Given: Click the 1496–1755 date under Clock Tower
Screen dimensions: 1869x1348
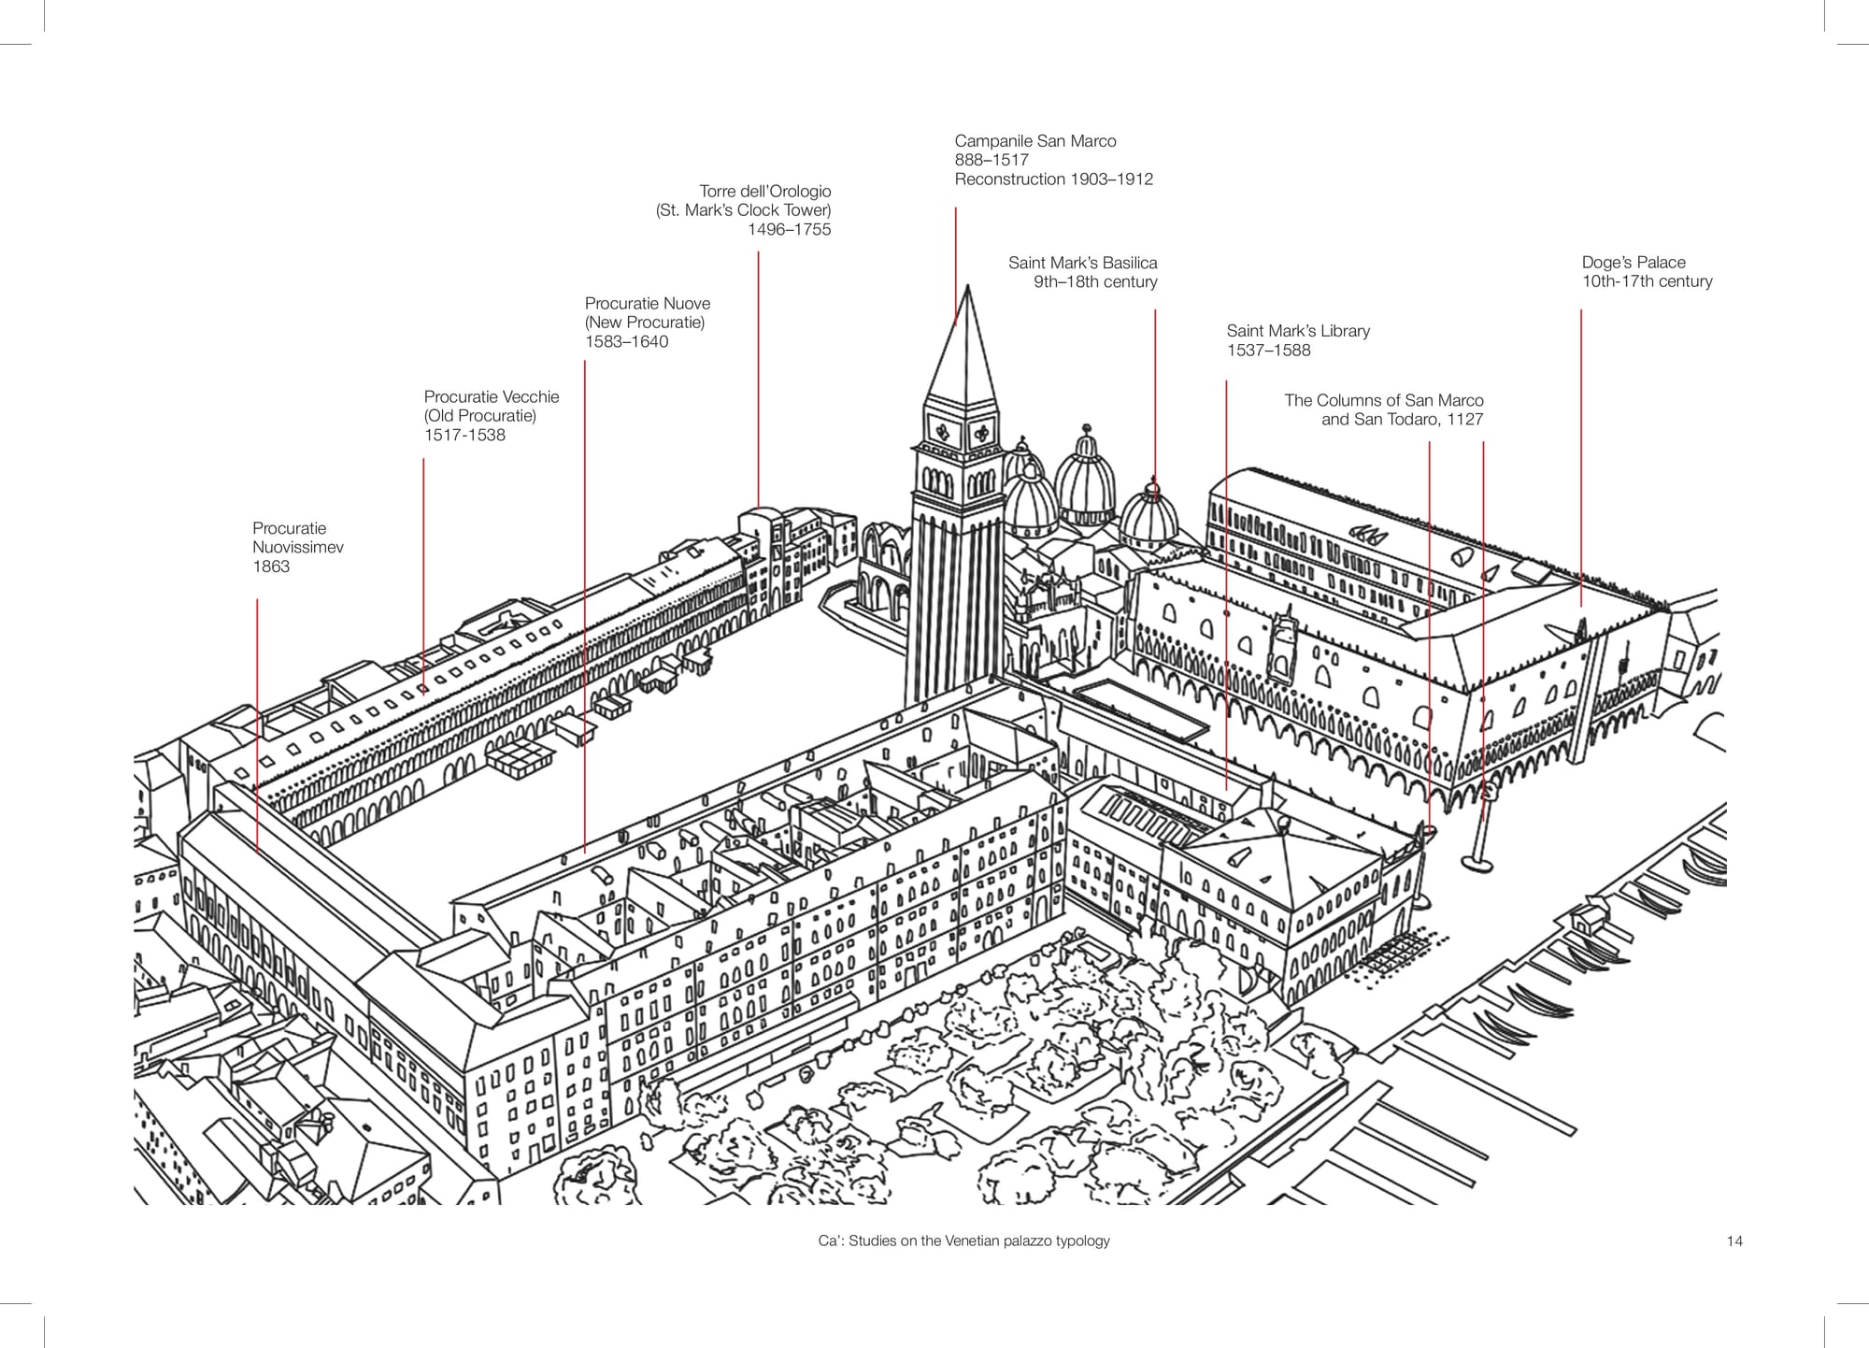Looking at the screenshot, I should 789,230.
